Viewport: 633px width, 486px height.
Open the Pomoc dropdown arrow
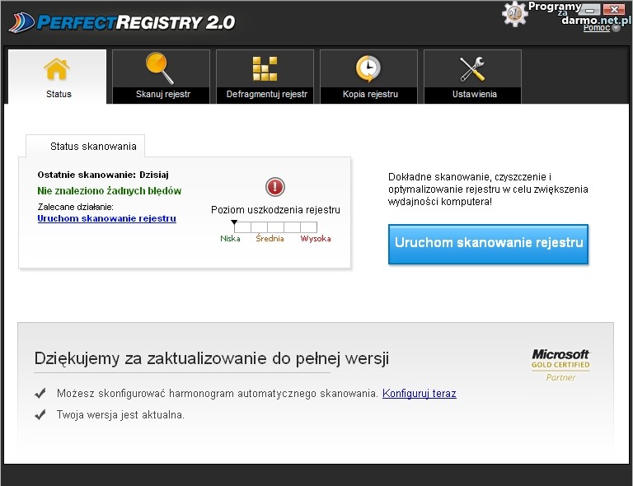point(617,28)
